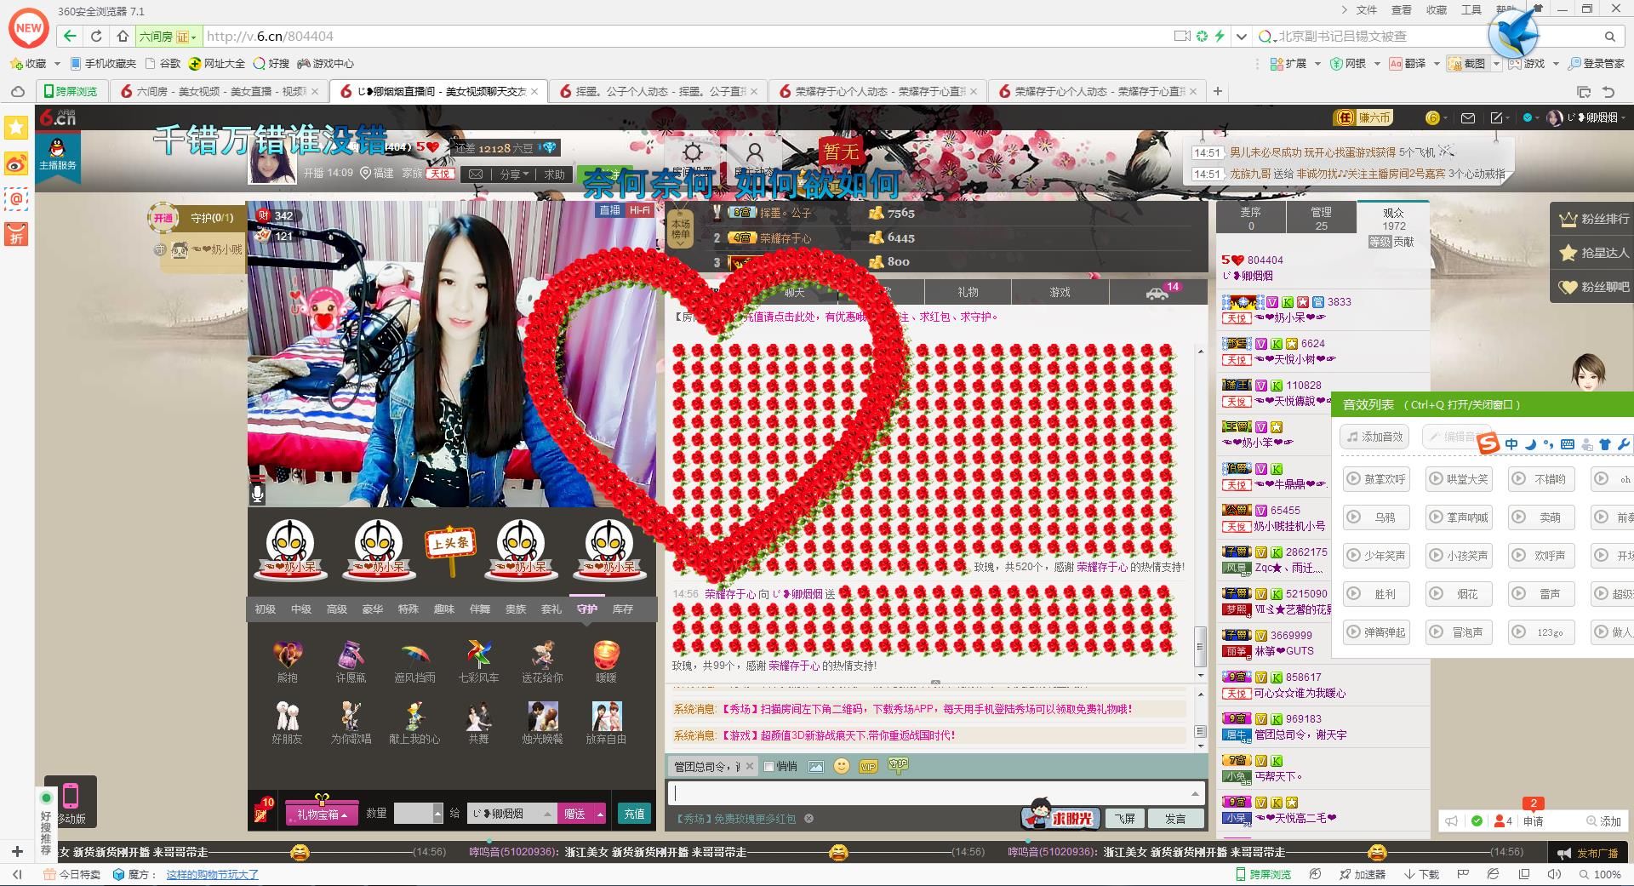The image size is (1634, 886).
Task: Open the 礼物 tab in chat panel
Action: click(x=968, y=292)
